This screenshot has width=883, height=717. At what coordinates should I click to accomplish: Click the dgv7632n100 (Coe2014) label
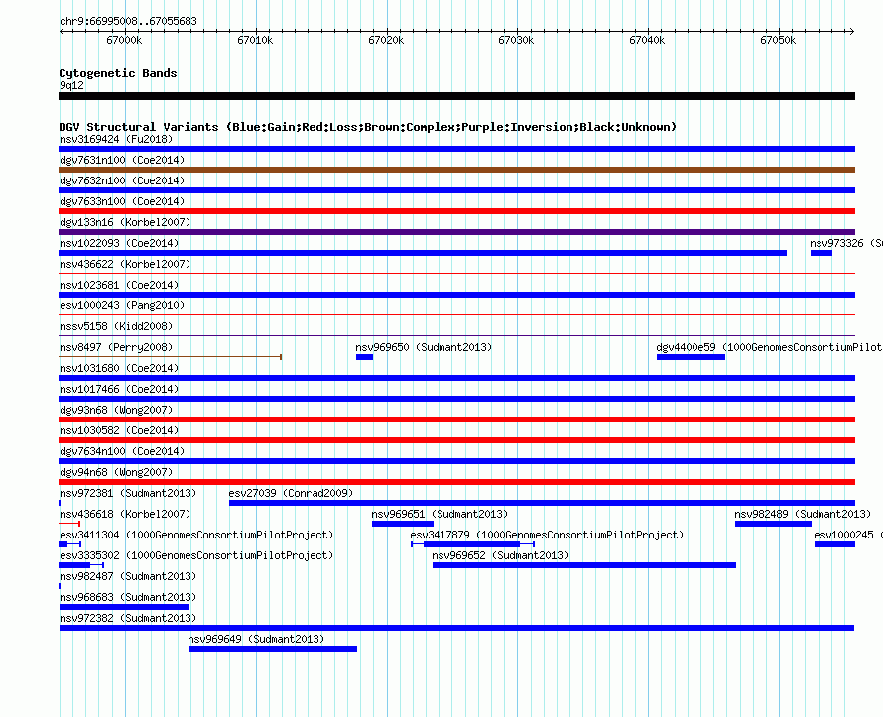[x=122, y=180]
